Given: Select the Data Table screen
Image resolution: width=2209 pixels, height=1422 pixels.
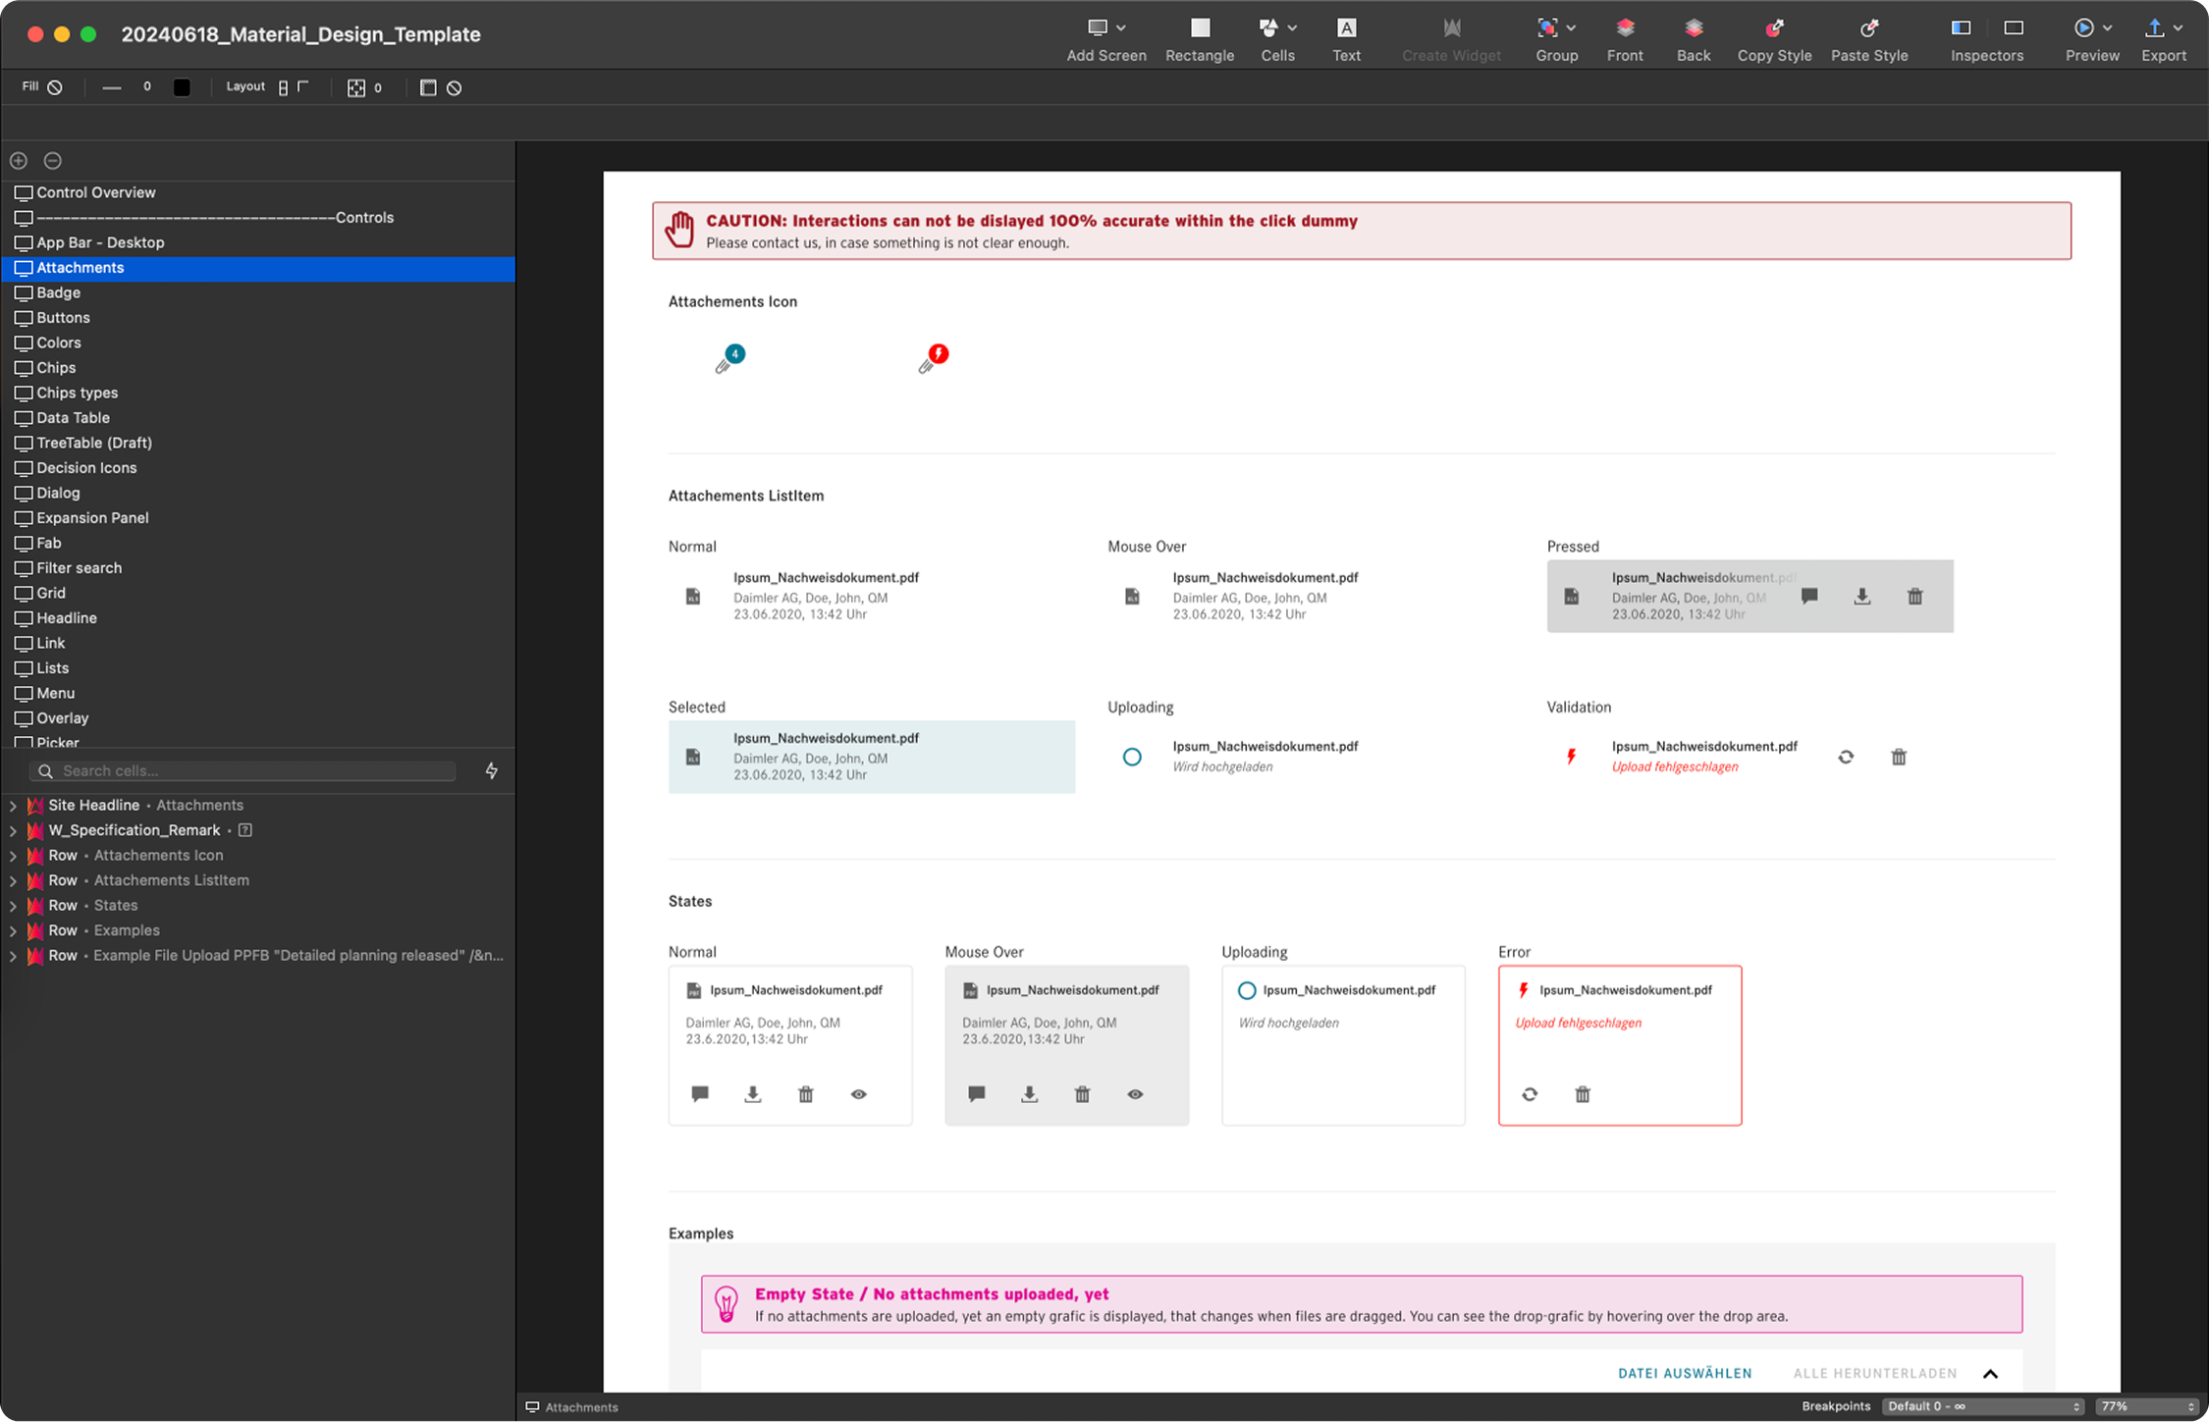Looking at the screenshot, I should tap(259, 418).
